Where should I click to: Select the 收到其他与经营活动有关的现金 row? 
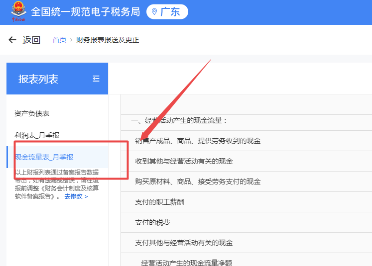pyautogui.click(x=184, y=161)
